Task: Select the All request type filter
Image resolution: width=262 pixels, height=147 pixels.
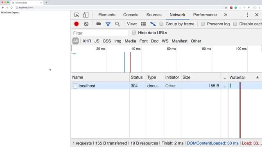Action: click(x=75, y=41)
